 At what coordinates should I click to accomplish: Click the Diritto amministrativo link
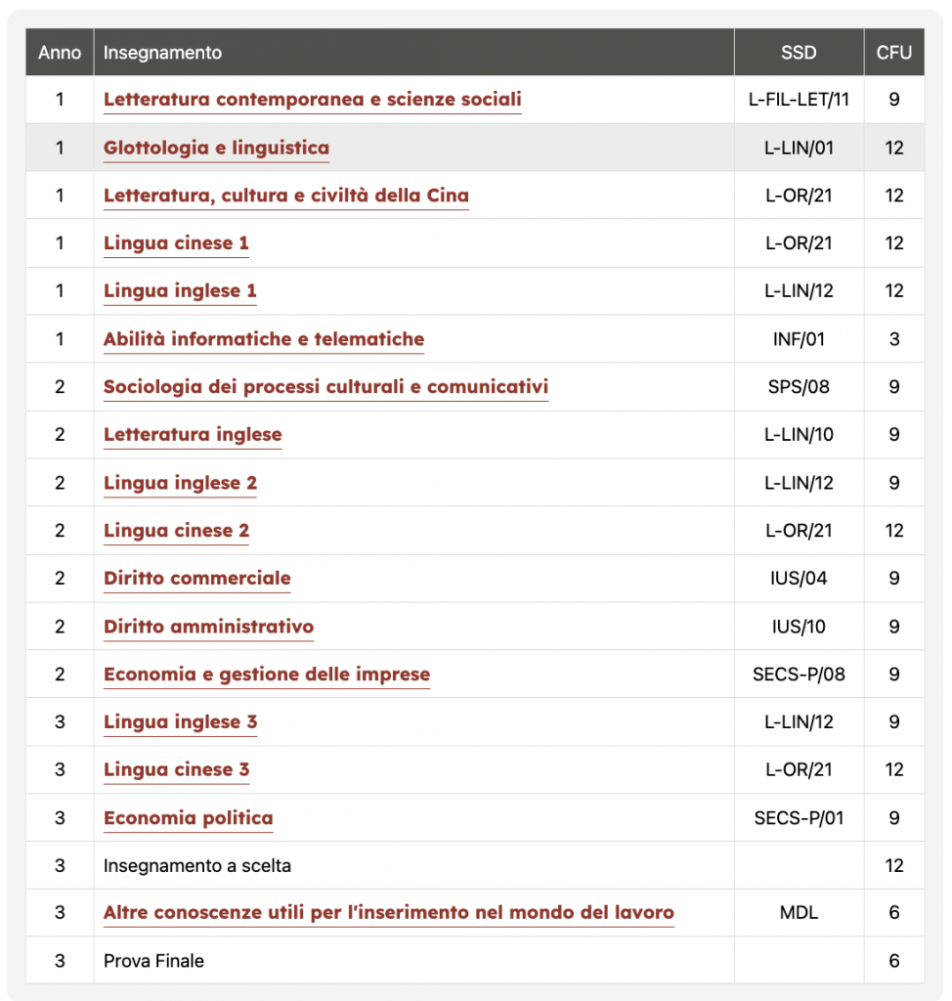(208, 627)
